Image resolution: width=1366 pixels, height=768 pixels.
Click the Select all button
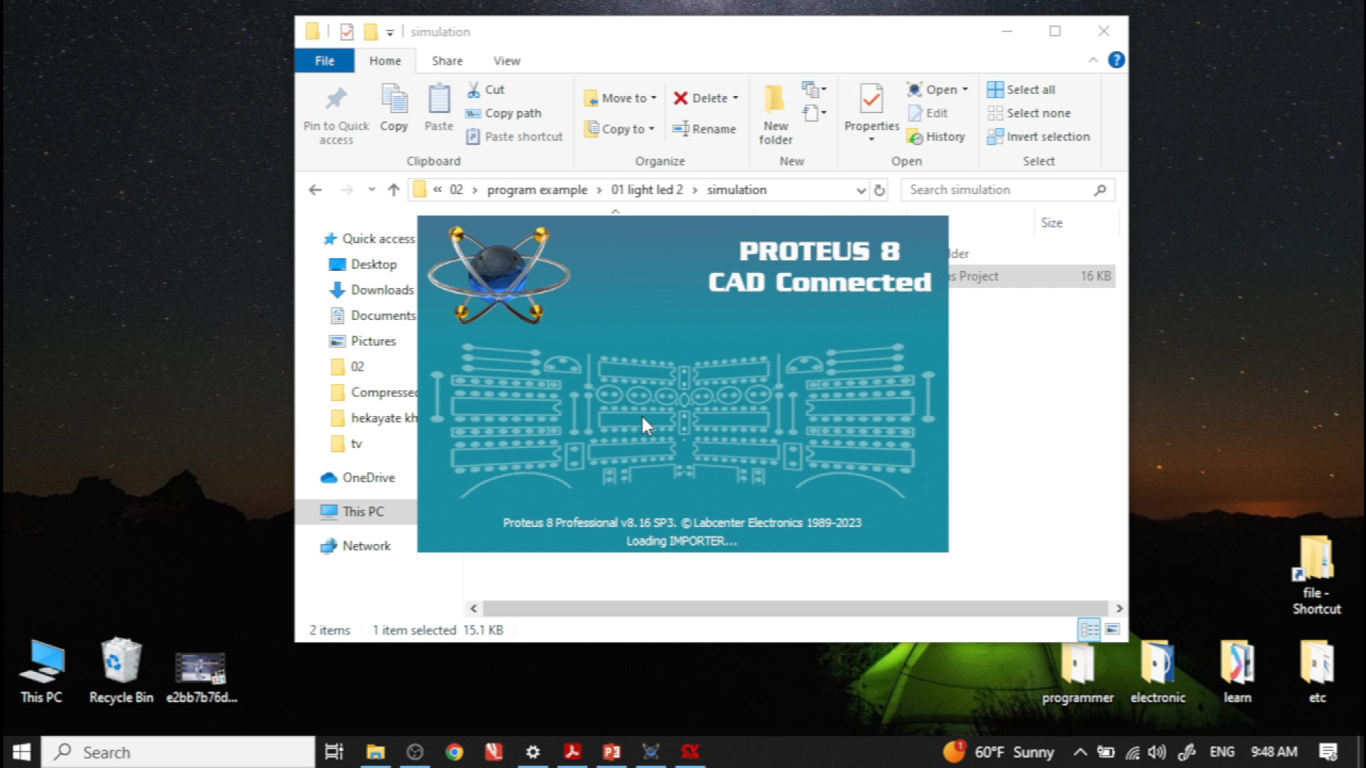pyautogui.click(x=1021, y=90)
